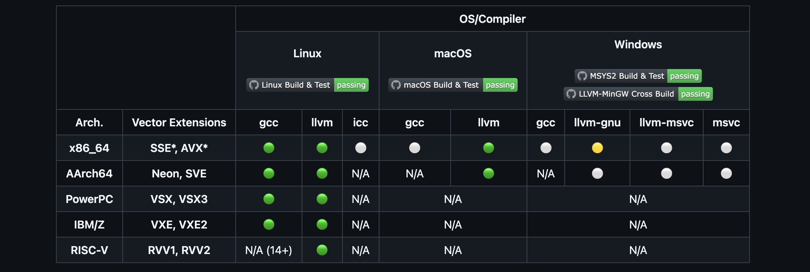This screenshot has height=272, width=810.
Task: Click the green dot for RISC-V Linux llvm
Action: coord(322,250)
